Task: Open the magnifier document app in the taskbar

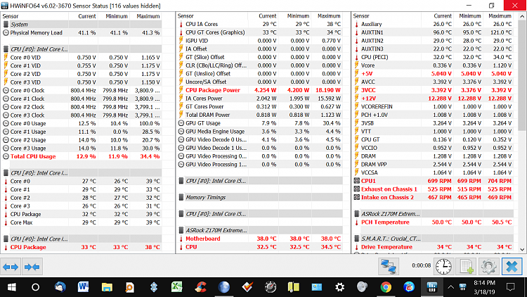Action: click(129, 287)
